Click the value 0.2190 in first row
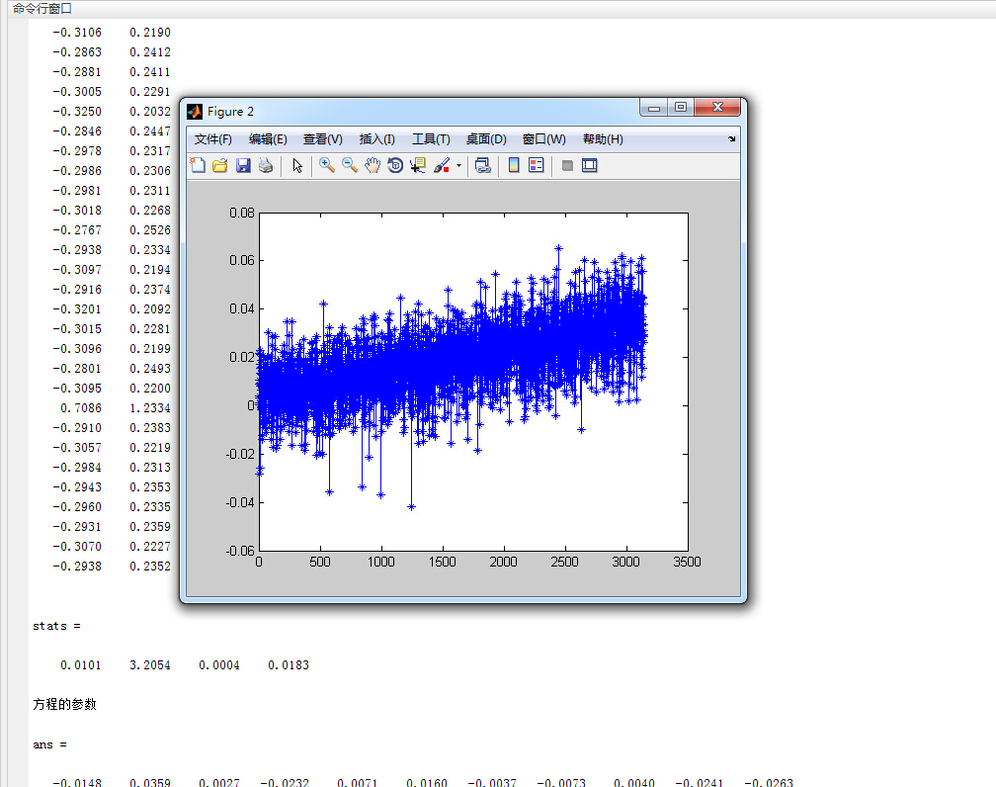The width and height of the screenshot is (996, 787). (150, 33)
